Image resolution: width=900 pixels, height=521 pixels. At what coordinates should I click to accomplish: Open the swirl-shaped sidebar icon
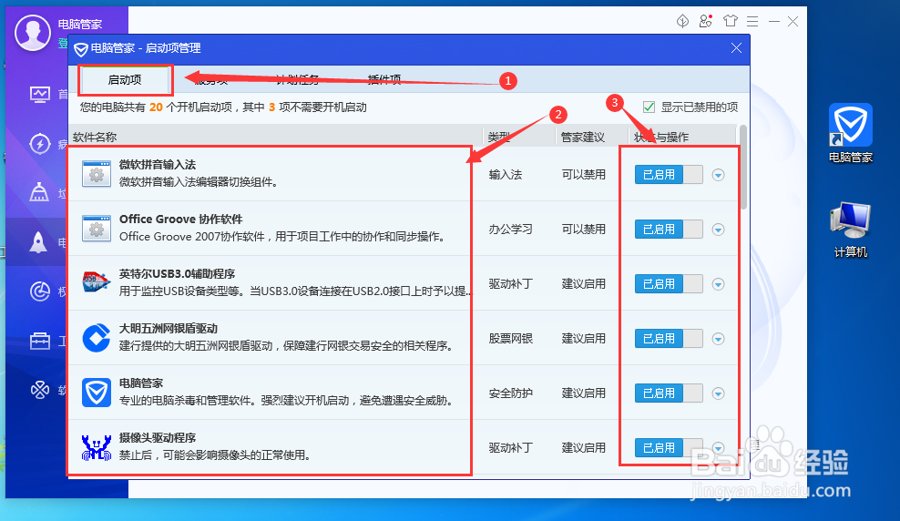tap(39, 291)
